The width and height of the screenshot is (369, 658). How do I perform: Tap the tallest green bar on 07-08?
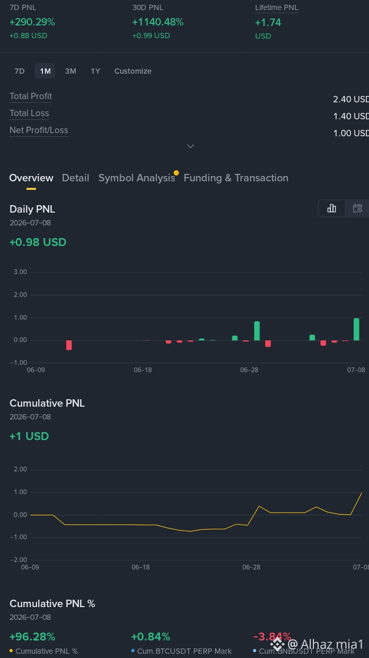tap(356, 329)
